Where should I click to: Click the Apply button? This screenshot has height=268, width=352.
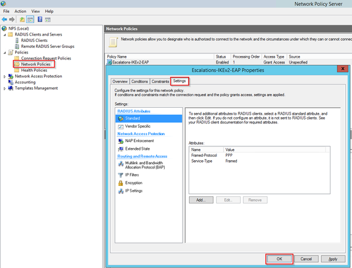(x=333, y=259)
